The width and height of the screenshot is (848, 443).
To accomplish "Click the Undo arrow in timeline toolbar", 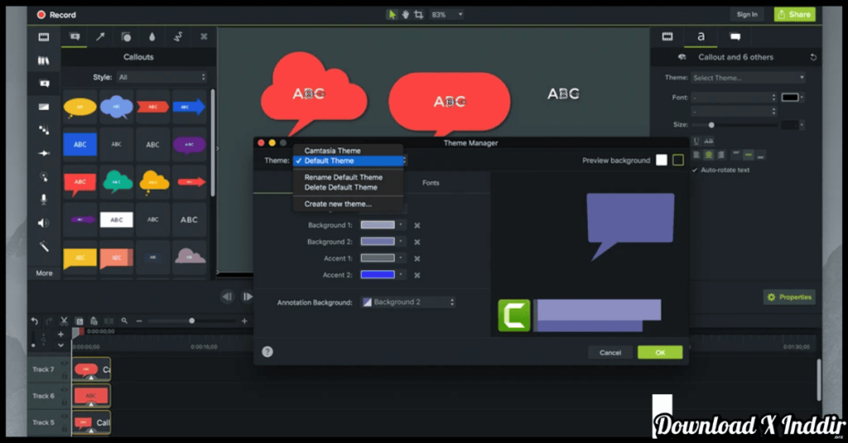I will [x=35, y=321].
